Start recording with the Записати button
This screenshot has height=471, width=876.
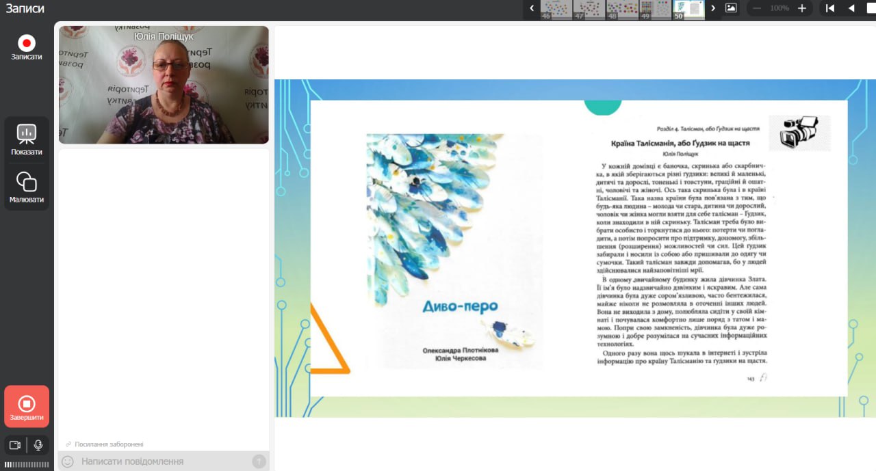[26, 46]
